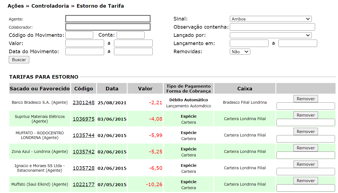Click the Lançamento em start date field
The height and width of the screenshot is (193, 338).
click(249, 43)
